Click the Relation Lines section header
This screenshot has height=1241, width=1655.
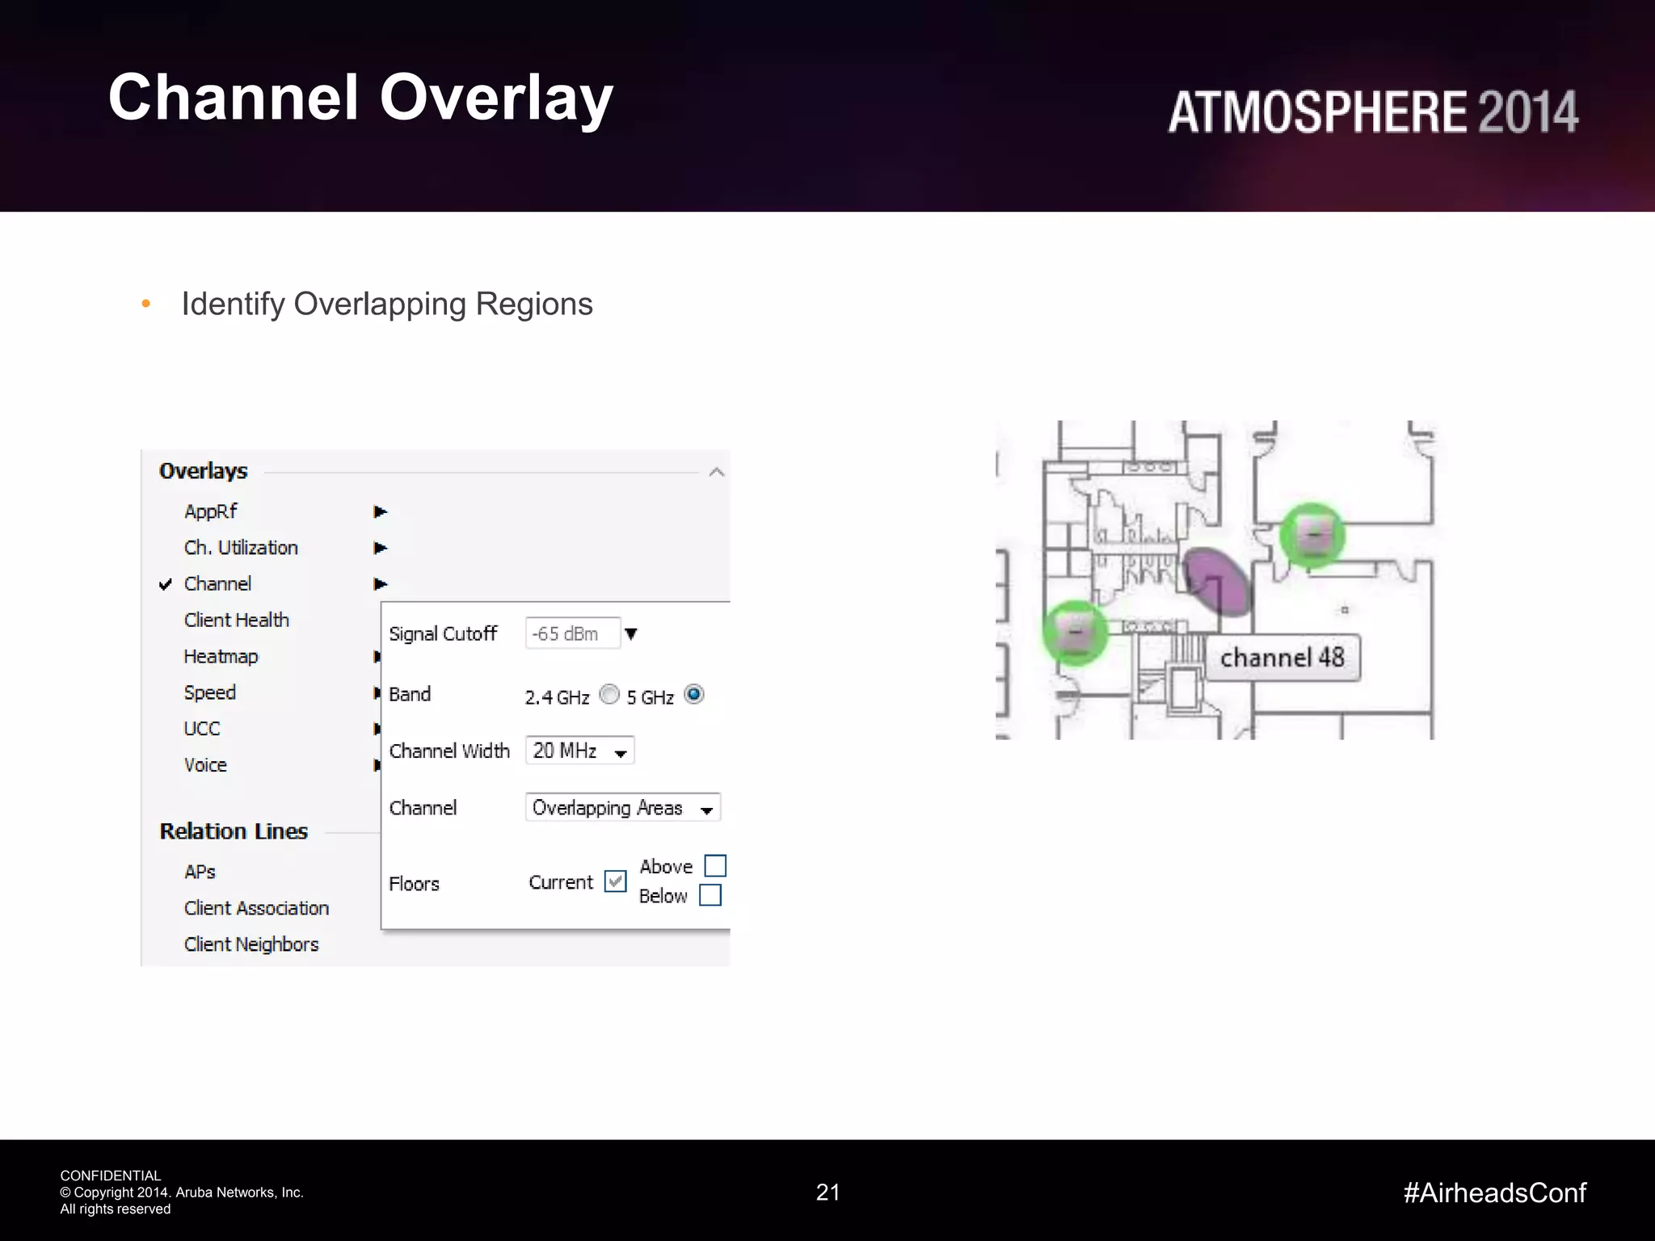click(234, 831)
